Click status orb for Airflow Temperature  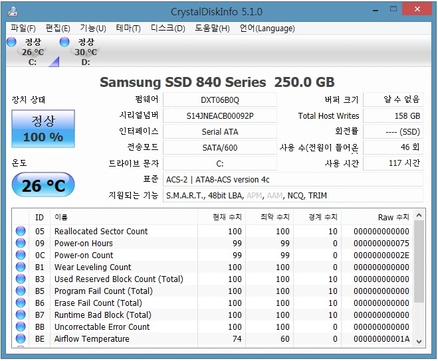(x=21, y=338)
